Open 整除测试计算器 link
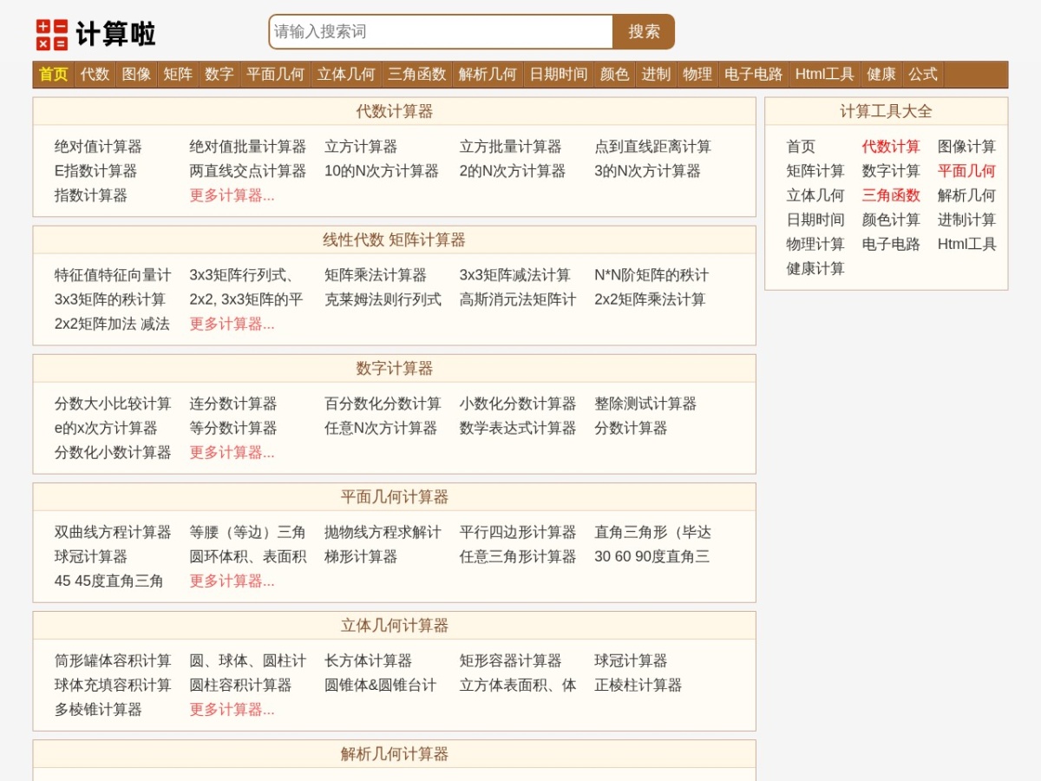Image resolution: width=1041 pixels, height=781 pixels. [x=645, y=404]
